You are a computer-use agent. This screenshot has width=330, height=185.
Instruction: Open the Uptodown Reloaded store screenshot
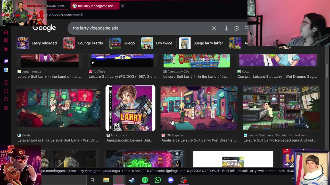pos(281,108)
